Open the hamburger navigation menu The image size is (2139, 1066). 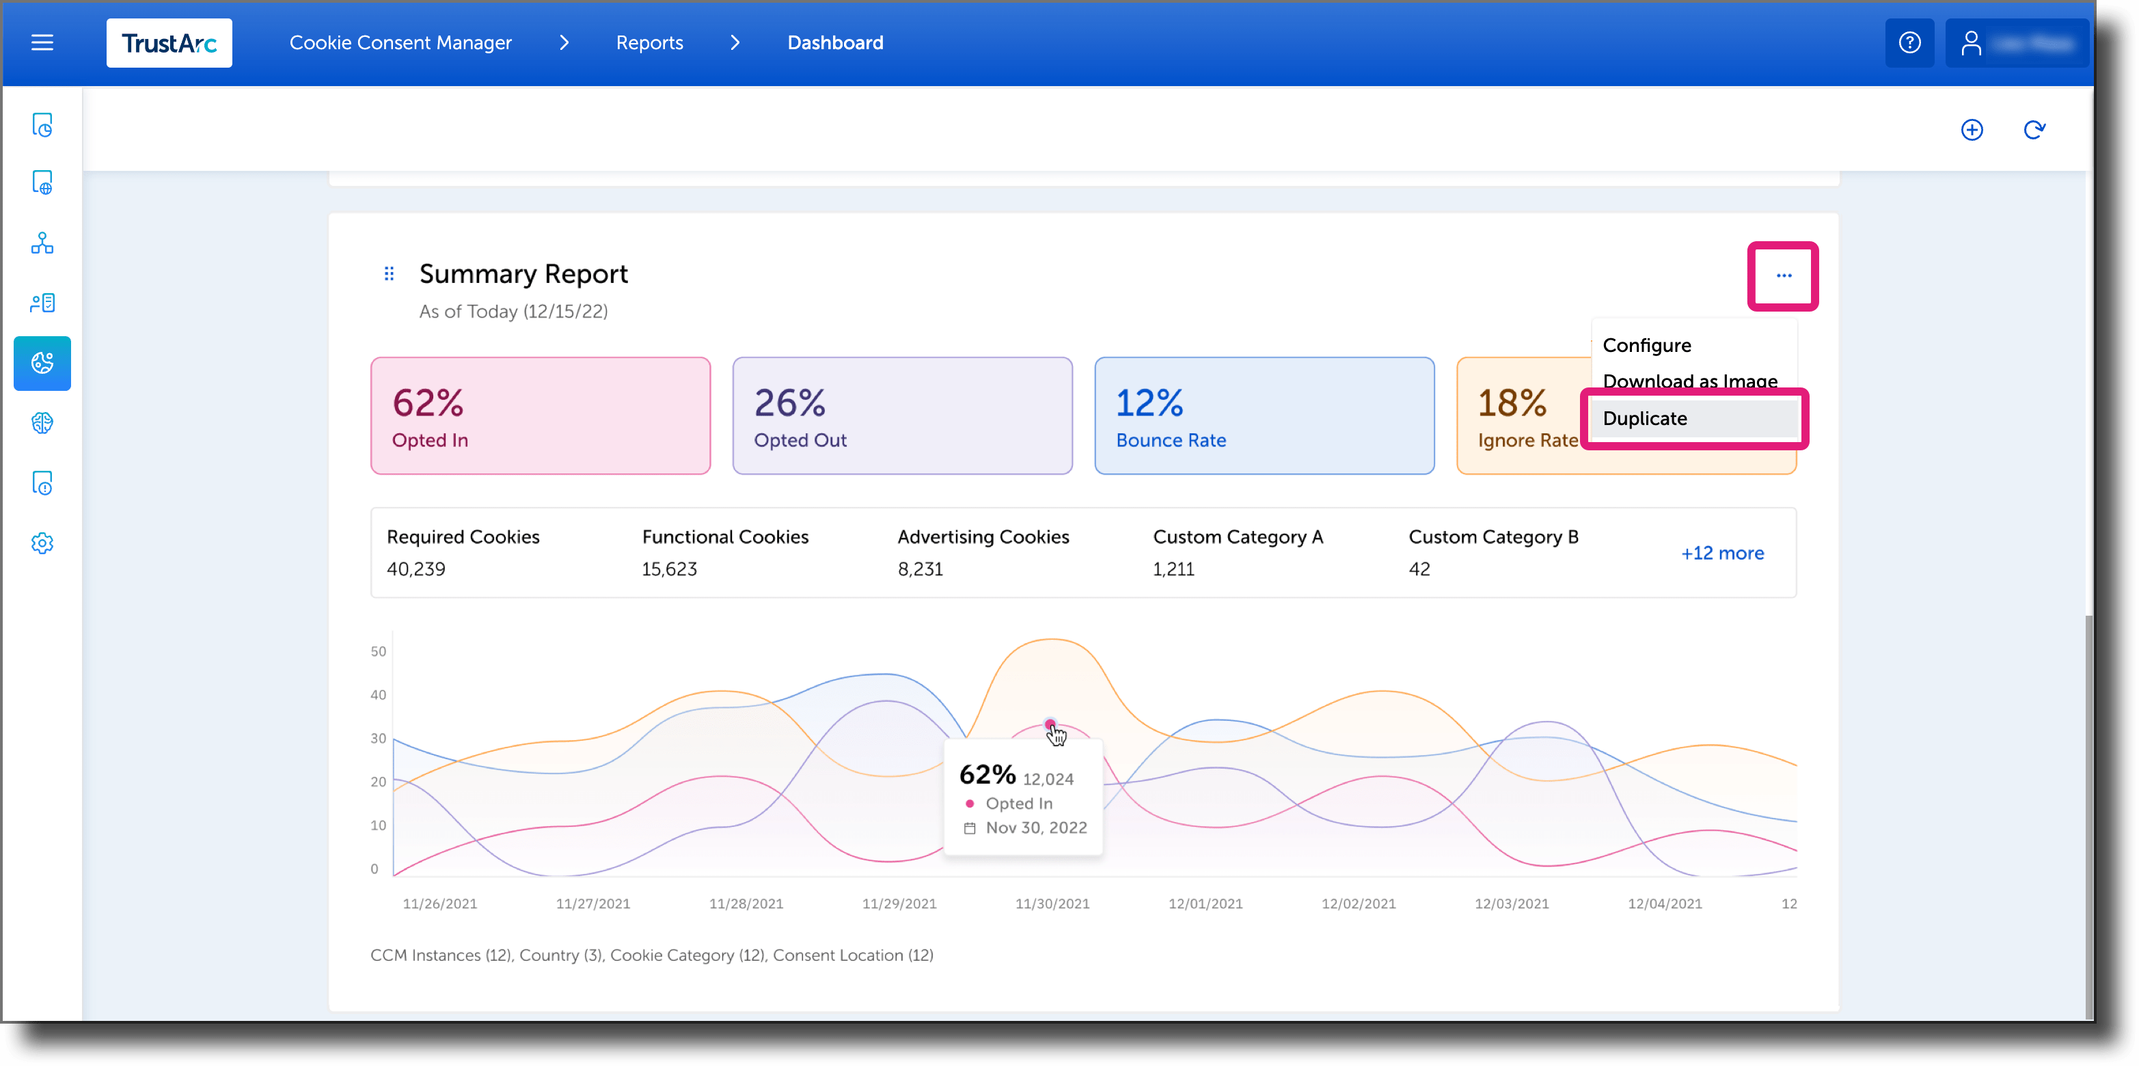pyautogui.click(x=42, y=42)
